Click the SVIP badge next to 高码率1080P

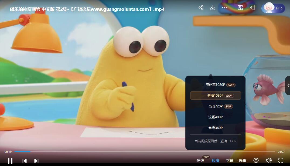(x=231, y=85)
